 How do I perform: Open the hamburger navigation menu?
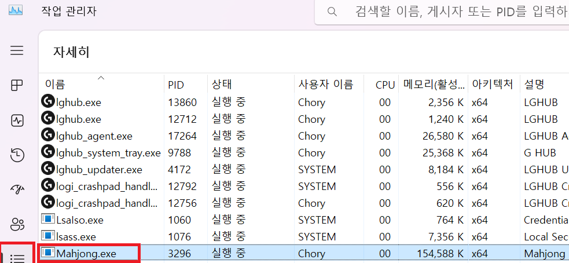click(17, 50)
